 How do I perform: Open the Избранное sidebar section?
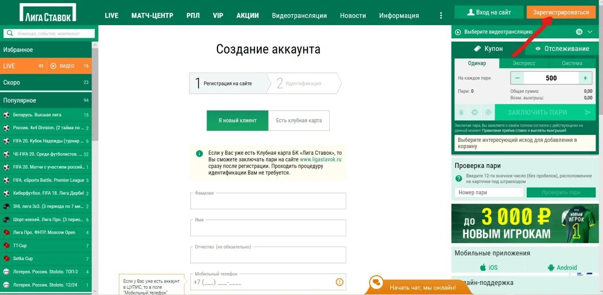[x=46, y=50]
